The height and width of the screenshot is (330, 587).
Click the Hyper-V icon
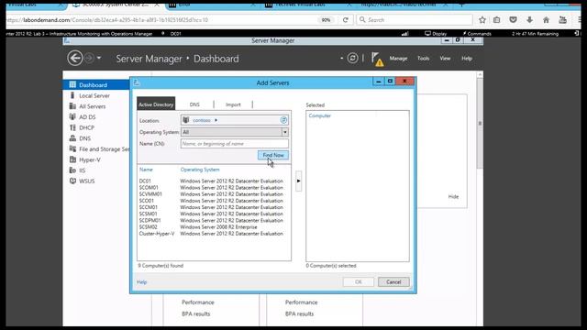(72, 159)
